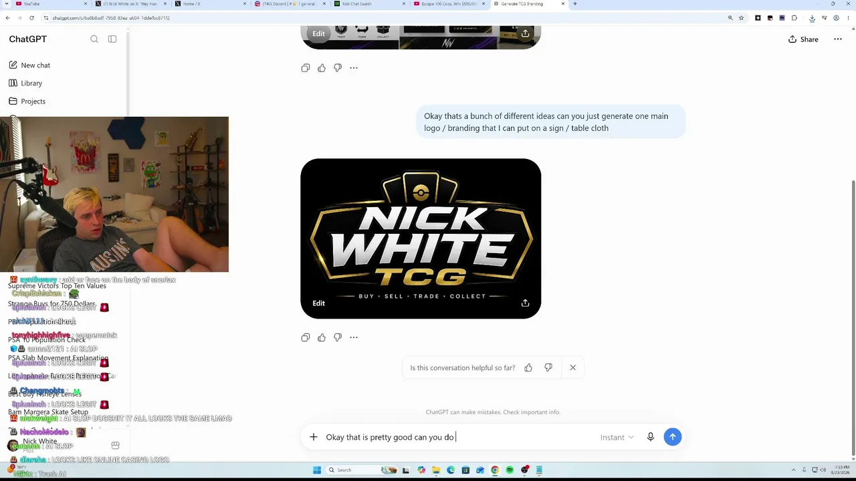This screenshot has height=481, width=856.
Task: Switch to the 'Nick White on X' tab
Action: pos(130,4)
